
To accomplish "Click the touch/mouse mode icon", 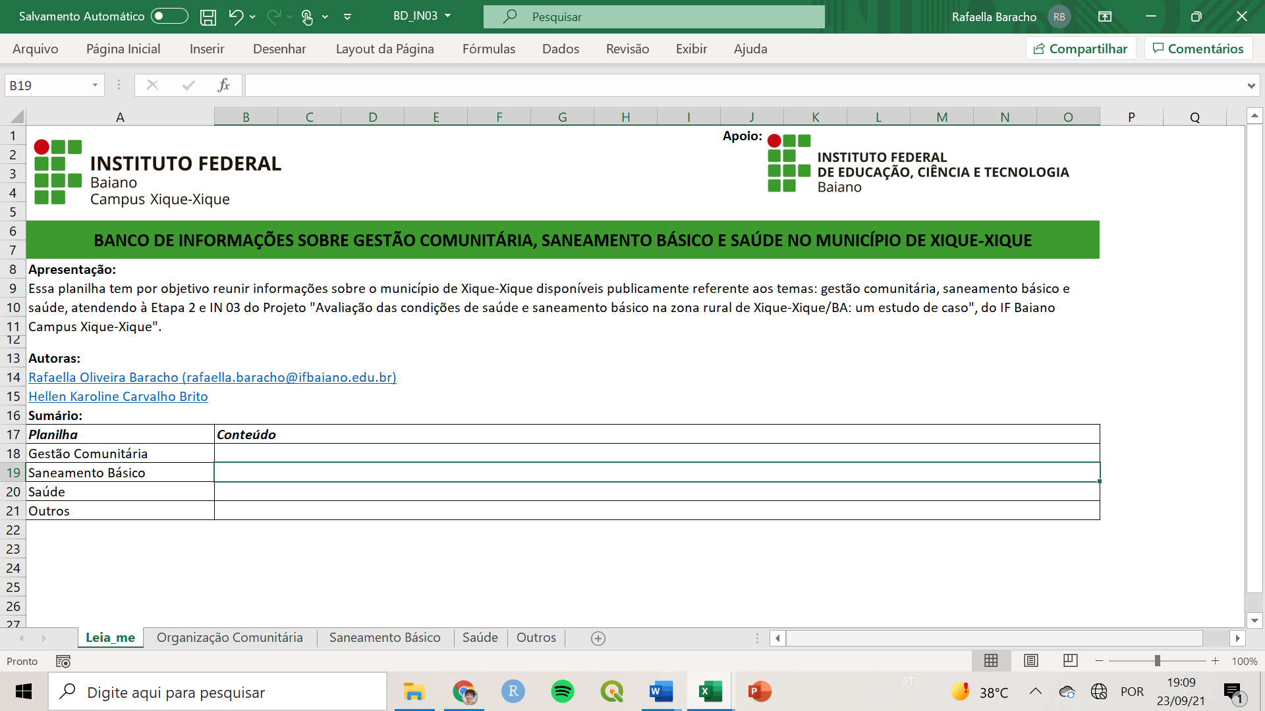I will [307, 17].
